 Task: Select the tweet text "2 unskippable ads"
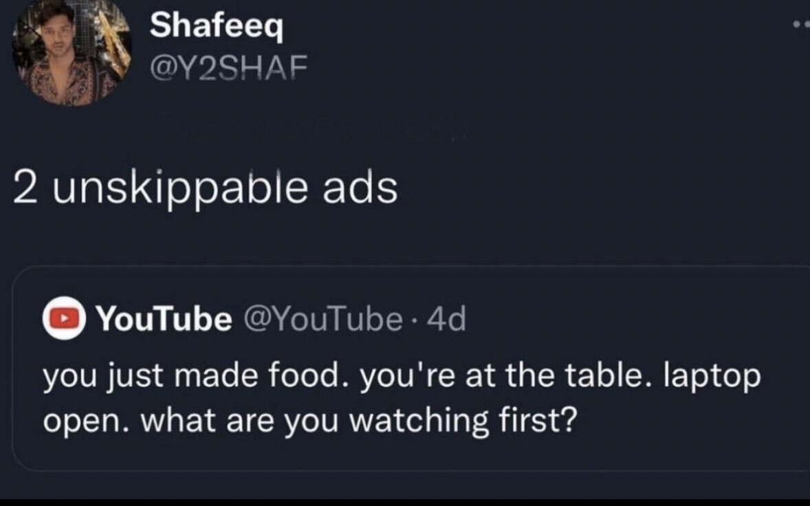(x=205, y=188)
